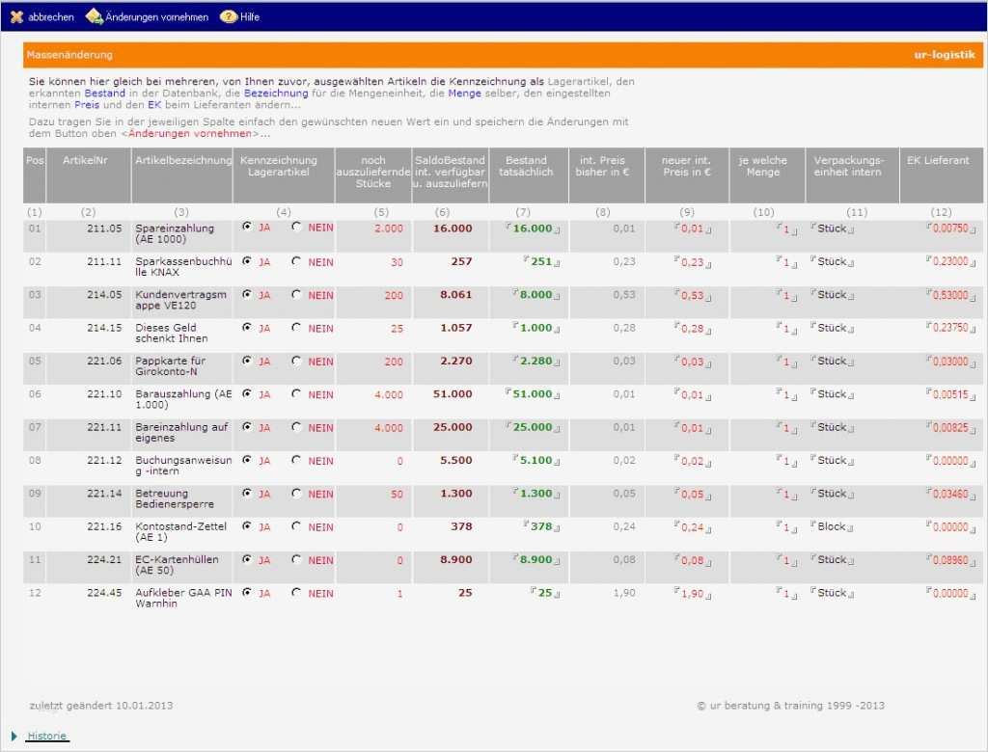Select JA for Kontostand-Zettel (AE 1)
Image resolution: width=988 pixels, height=752 pixels.
[x=247, y=525]
